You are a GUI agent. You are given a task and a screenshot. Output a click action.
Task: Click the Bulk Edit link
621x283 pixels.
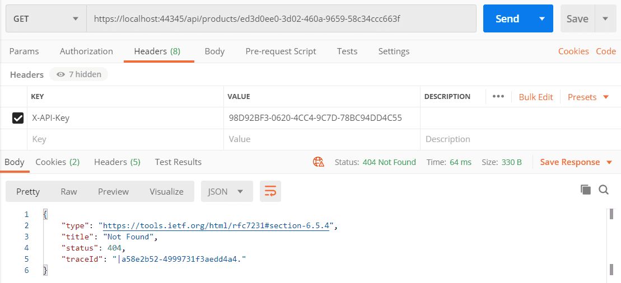[x=535, y=97]
